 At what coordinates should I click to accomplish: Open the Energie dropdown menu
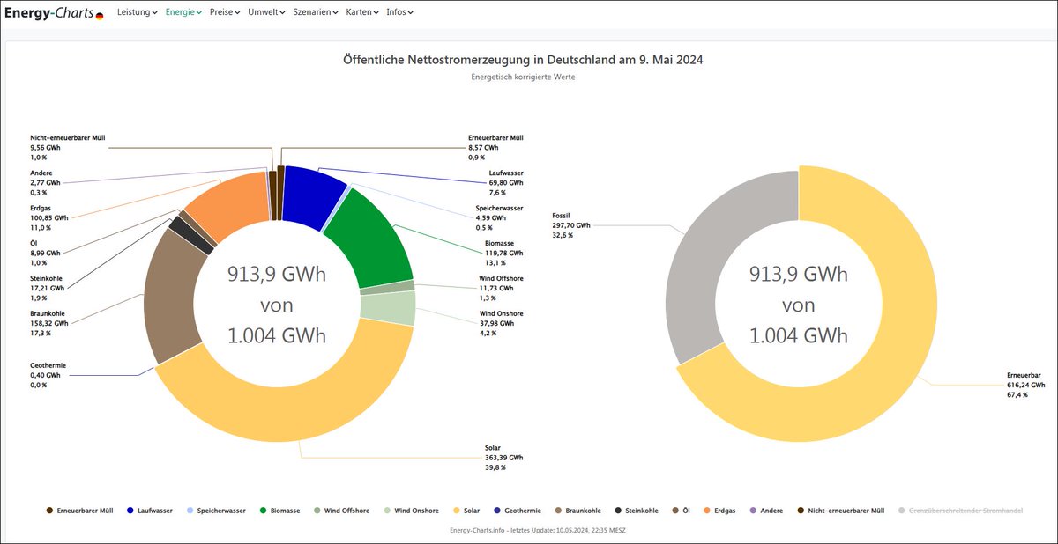coord(184,12)
